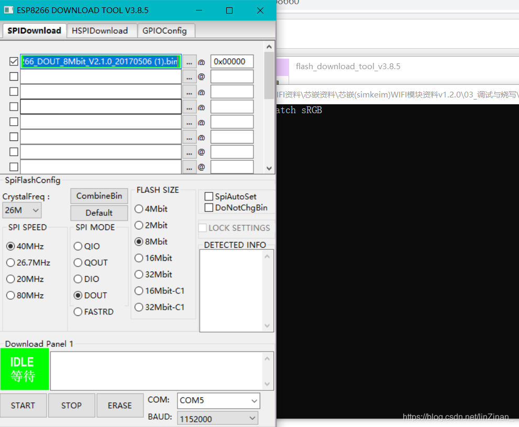The height and width of the screenshot is (427, 519).
Task: Click the START button
Action: point(23,406)
